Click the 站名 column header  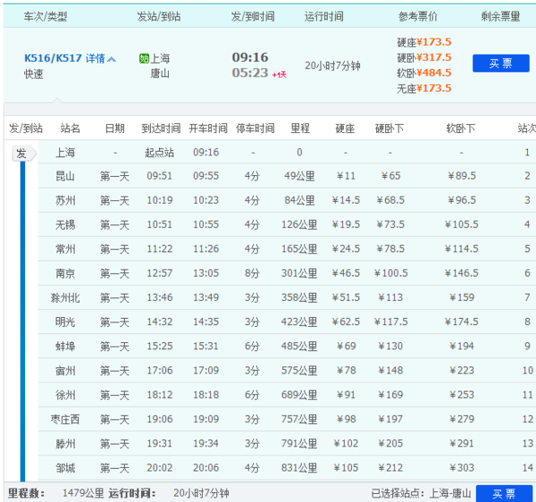pyautogui.click(x=70, y=129)
